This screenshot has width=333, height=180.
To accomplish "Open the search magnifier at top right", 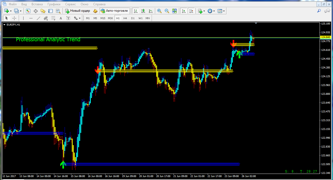I will [x=319, y=11].
